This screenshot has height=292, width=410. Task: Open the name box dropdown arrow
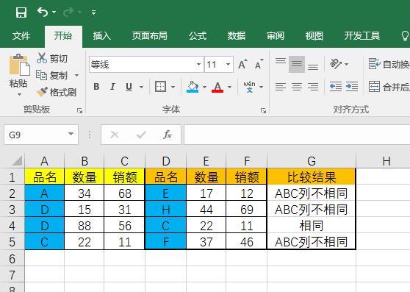click(71, 134)
